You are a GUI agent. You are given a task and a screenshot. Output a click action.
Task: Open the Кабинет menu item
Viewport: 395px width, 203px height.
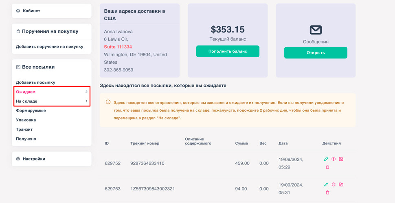coord(31,11)
